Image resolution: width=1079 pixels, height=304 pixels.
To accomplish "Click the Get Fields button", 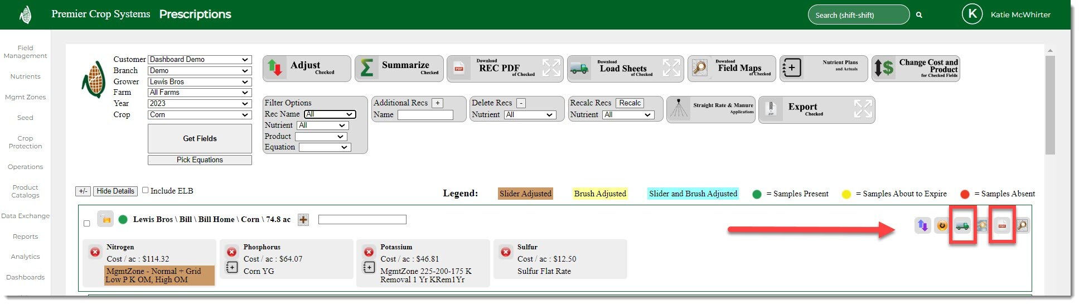I will [x=200, y=138].
